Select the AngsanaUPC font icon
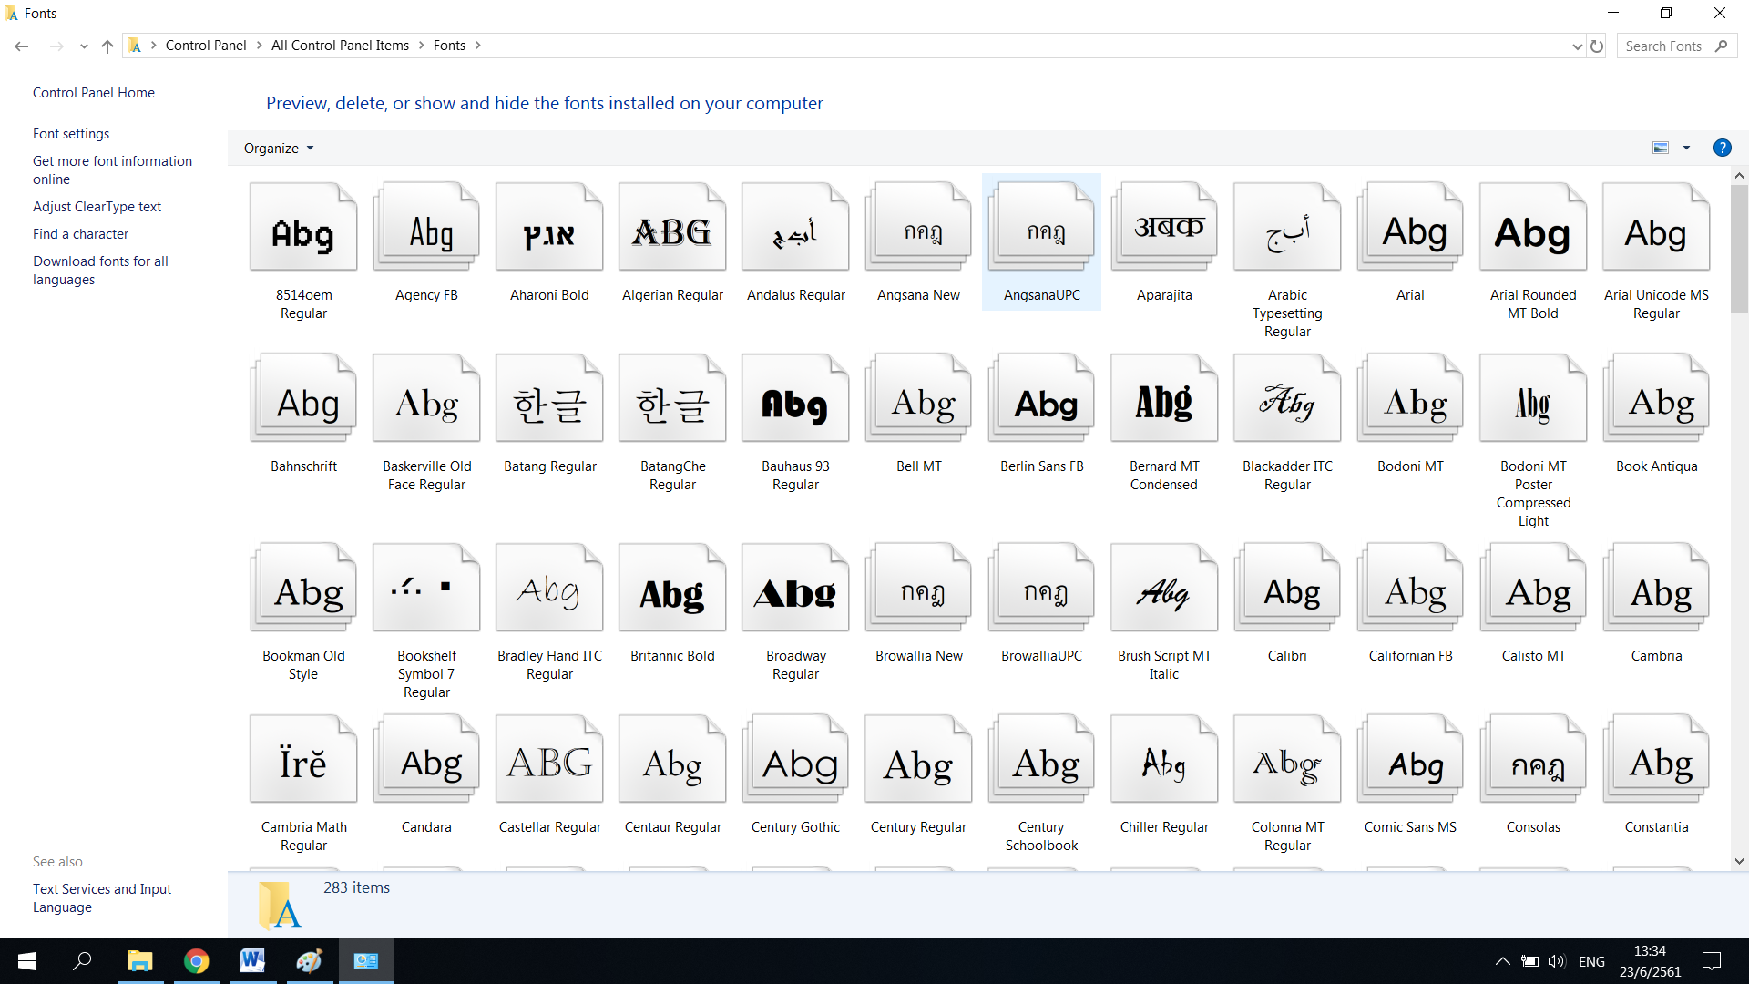 [1041, 227]
